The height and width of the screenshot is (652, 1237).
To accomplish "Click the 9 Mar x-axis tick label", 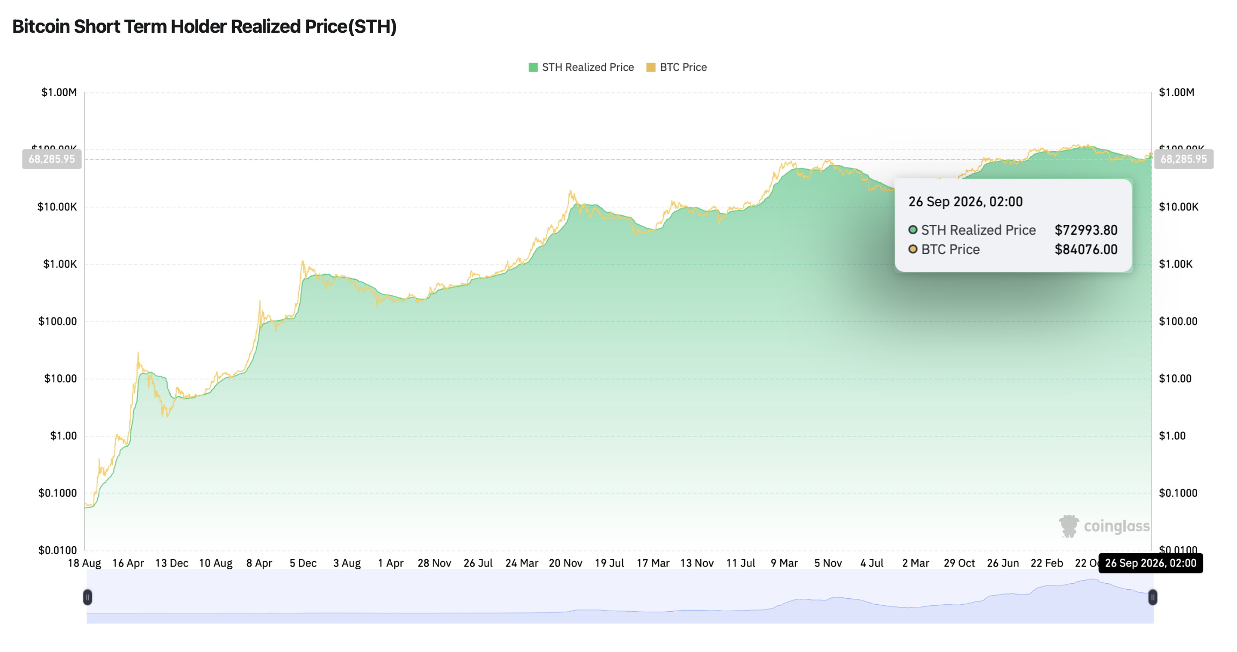I will (784, 563).
